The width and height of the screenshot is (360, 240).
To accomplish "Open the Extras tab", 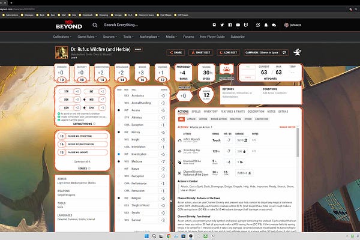I will pos(283,112).
